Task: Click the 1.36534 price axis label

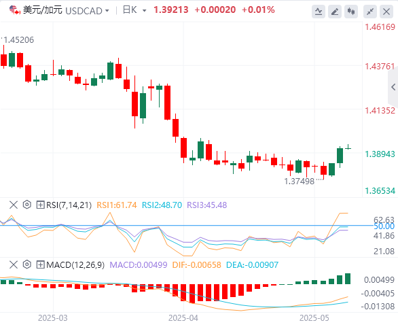Action: tap(380, 191)
